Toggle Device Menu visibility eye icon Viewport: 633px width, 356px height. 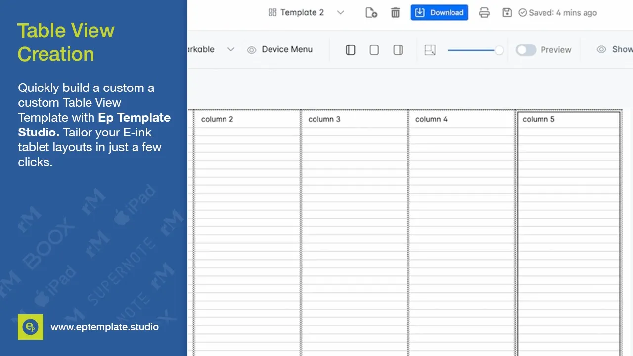[252, 50]
